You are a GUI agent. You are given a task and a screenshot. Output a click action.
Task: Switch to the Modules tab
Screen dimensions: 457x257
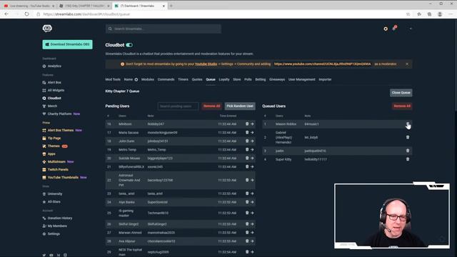[x=148, y=79]
